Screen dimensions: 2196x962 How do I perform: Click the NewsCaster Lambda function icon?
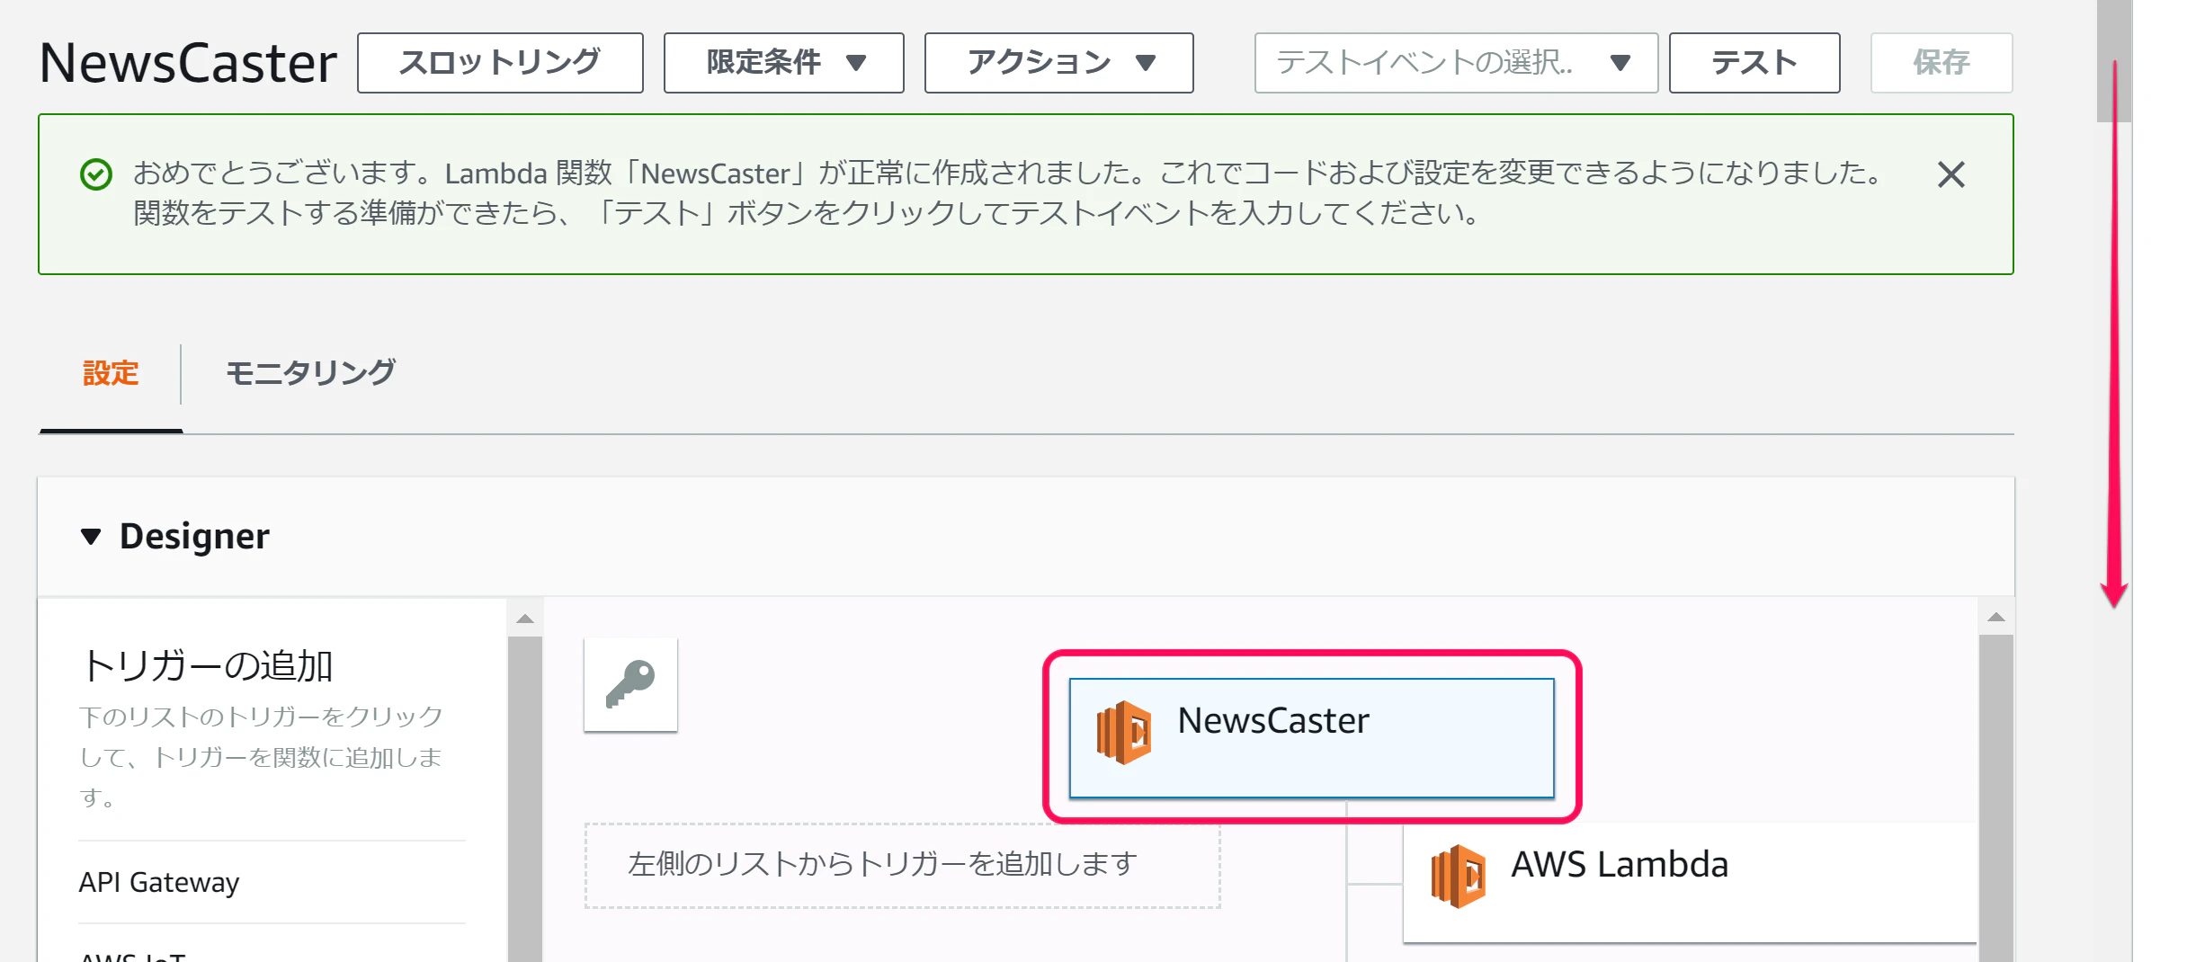tap(1123, 732)
